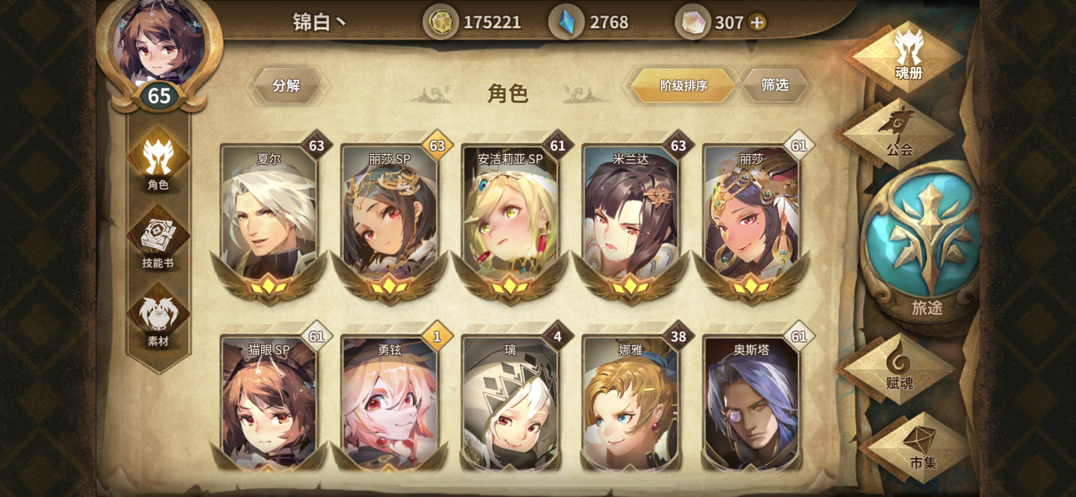Select the 娜雅 character card
Screen dimensions: 1076x497
point(630,402)
